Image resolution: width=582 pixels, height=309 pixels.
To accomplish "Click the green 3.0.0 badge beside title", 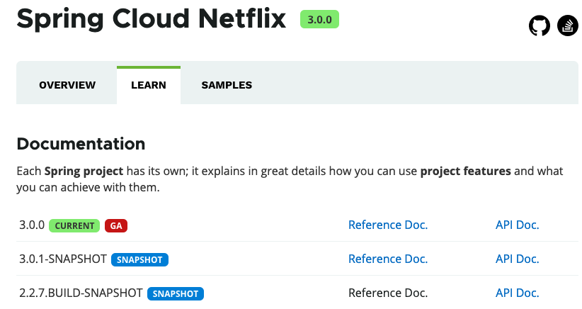I will [319, 19].
